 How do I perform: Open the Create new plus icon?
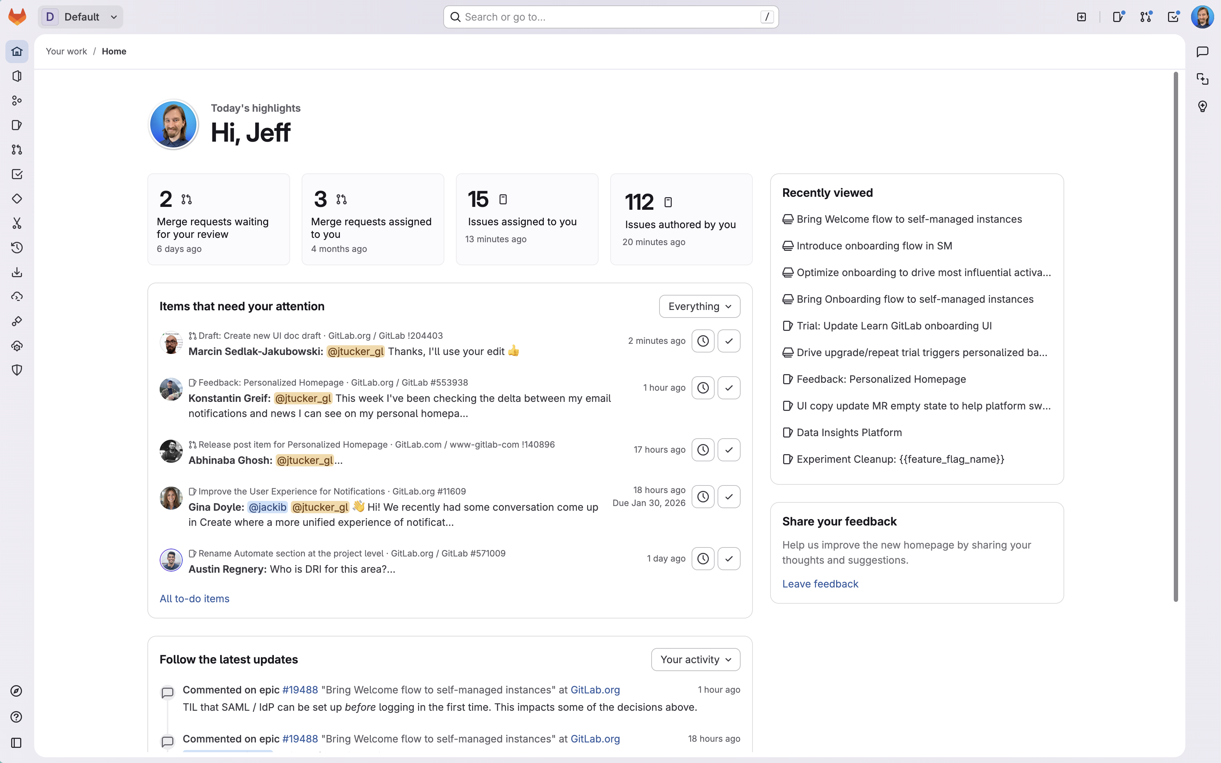(1081, 17)
